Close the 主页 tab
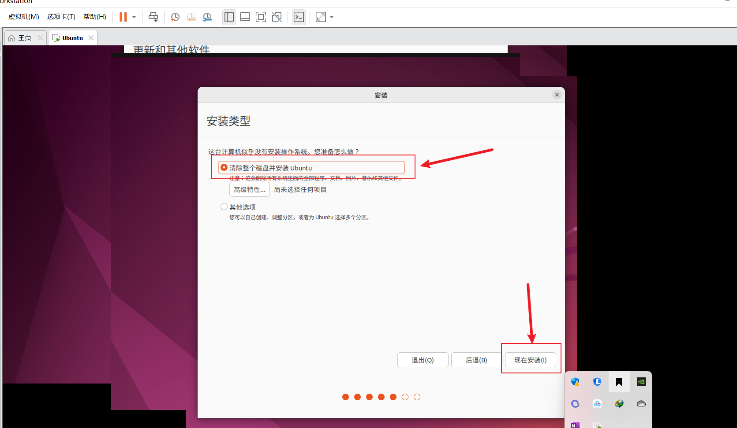The width and height of the screenshot is (737, 428). tap(41, 38)
